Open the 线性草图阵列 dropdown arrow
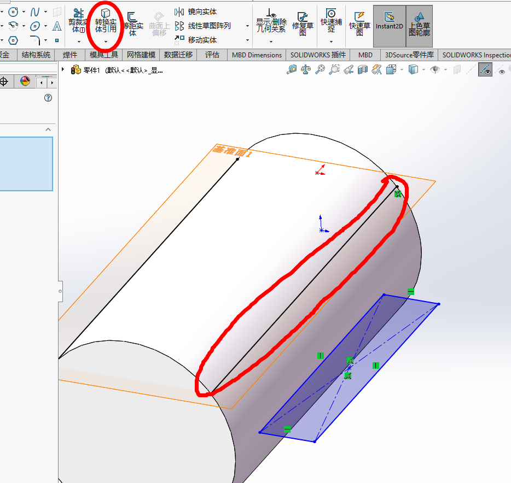 (248, 26)
